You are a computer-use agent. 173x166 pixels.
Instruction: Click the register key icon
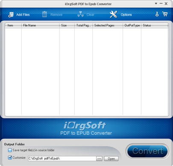point(157,14)
